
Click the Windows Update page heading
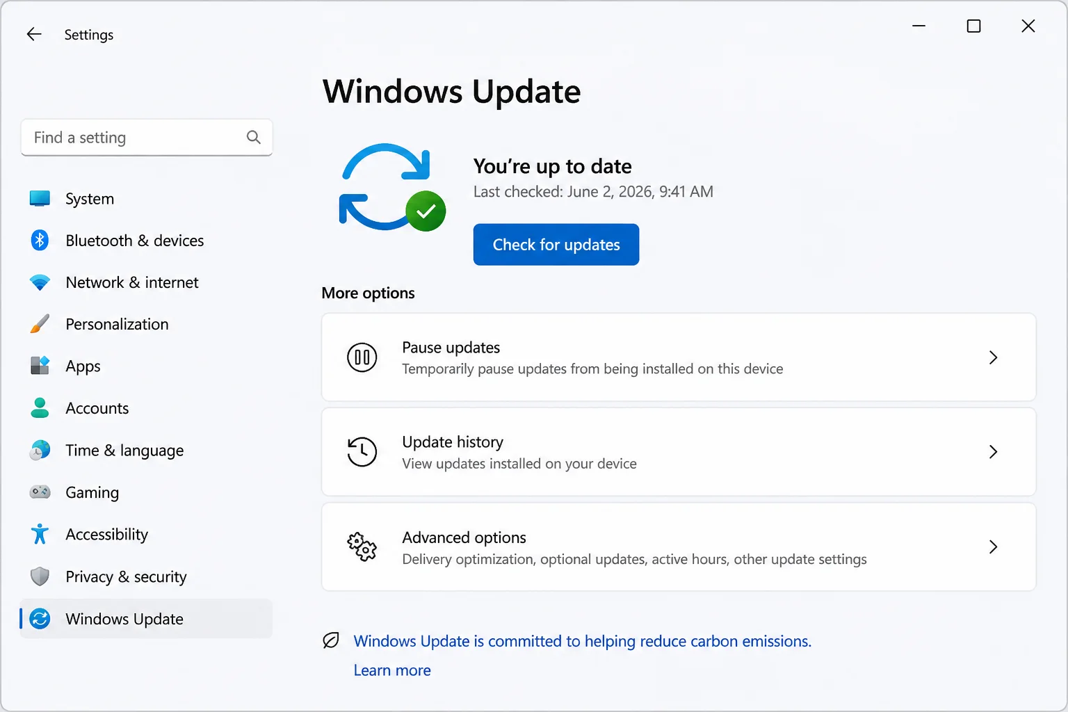click(452, 92)
